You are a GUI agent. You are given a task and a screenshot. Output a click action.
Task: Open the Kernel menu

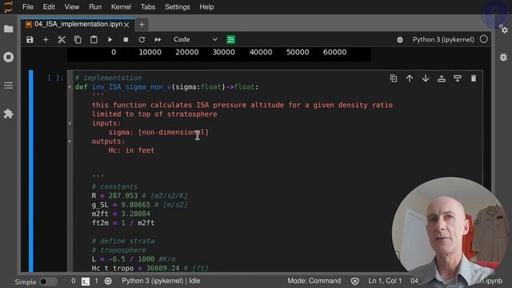(121, 7)
